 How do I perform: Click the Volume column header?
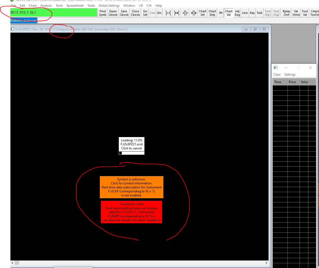304,82
